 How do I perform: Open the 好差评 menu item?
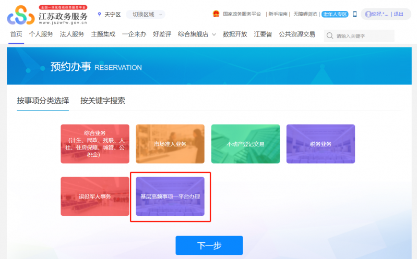tap(162, 34)
